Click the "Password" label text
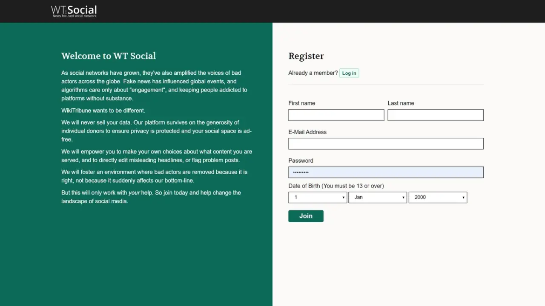545x306 pixels. pyautogui.click(x=301, y=161)
